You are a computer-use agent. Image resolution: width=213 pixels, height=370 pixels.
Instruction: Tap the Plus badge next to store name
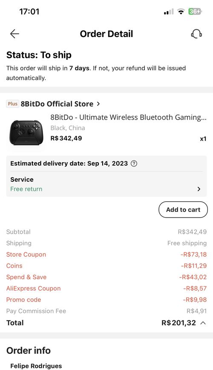(x=12, y=104)
